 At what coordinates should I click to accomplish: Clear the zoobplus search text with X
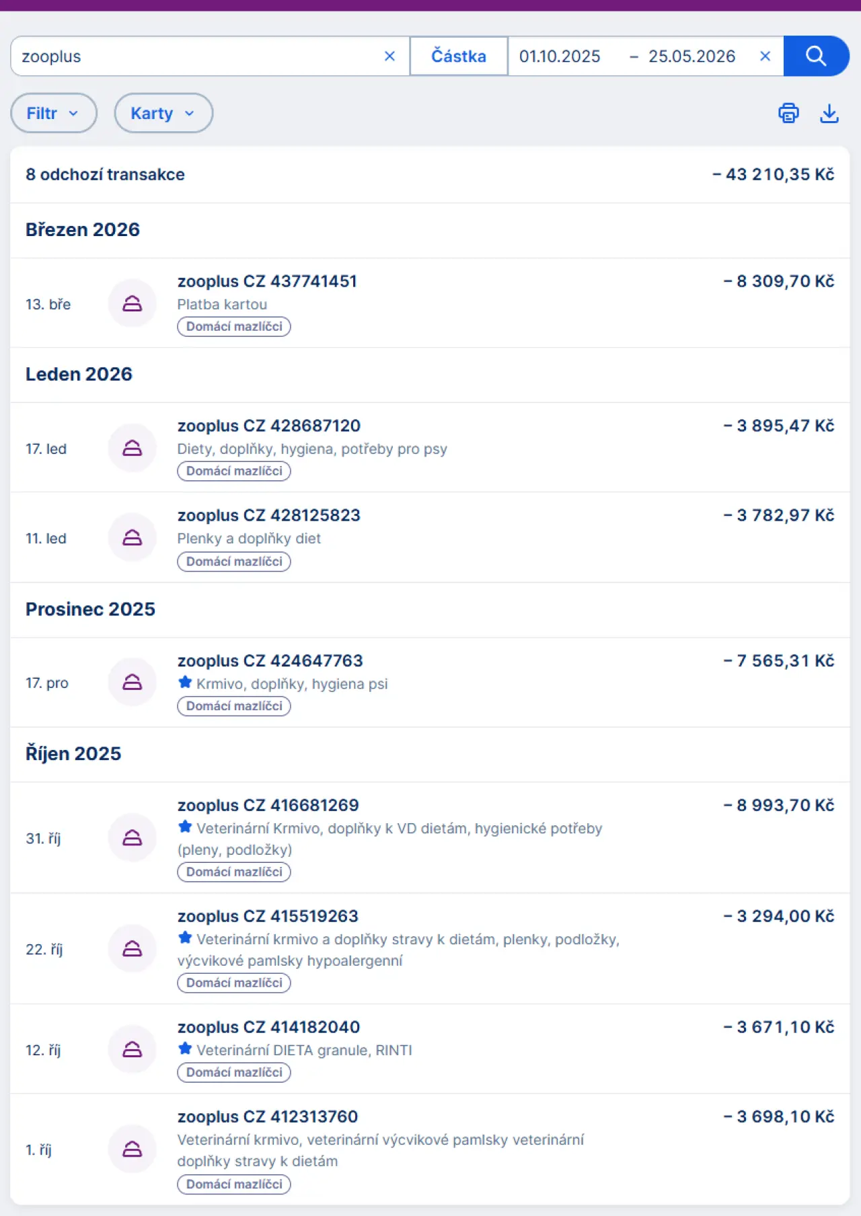pyautogui.click(x=389, y=56)
